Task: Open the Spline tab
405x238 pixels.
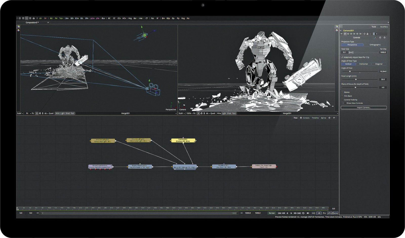Action: click(x=324, y=117)
